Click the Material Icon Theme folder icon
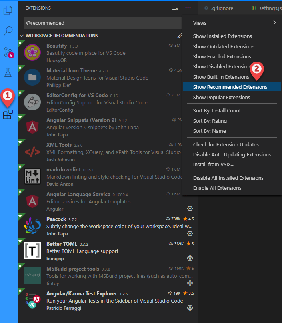 pos(32,77)
